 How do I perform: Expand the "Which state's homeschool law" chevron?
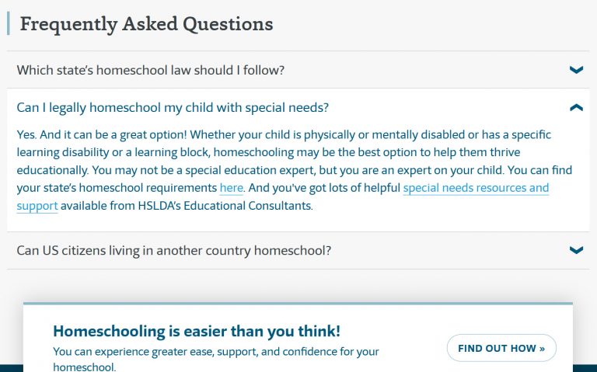click(x=576, y=70)
